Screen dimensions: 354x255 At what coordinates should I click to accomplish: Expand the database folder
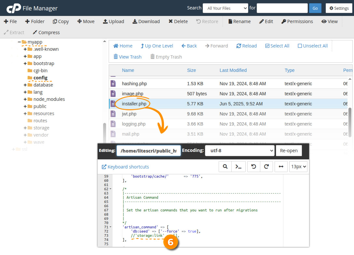pos(25,85)
